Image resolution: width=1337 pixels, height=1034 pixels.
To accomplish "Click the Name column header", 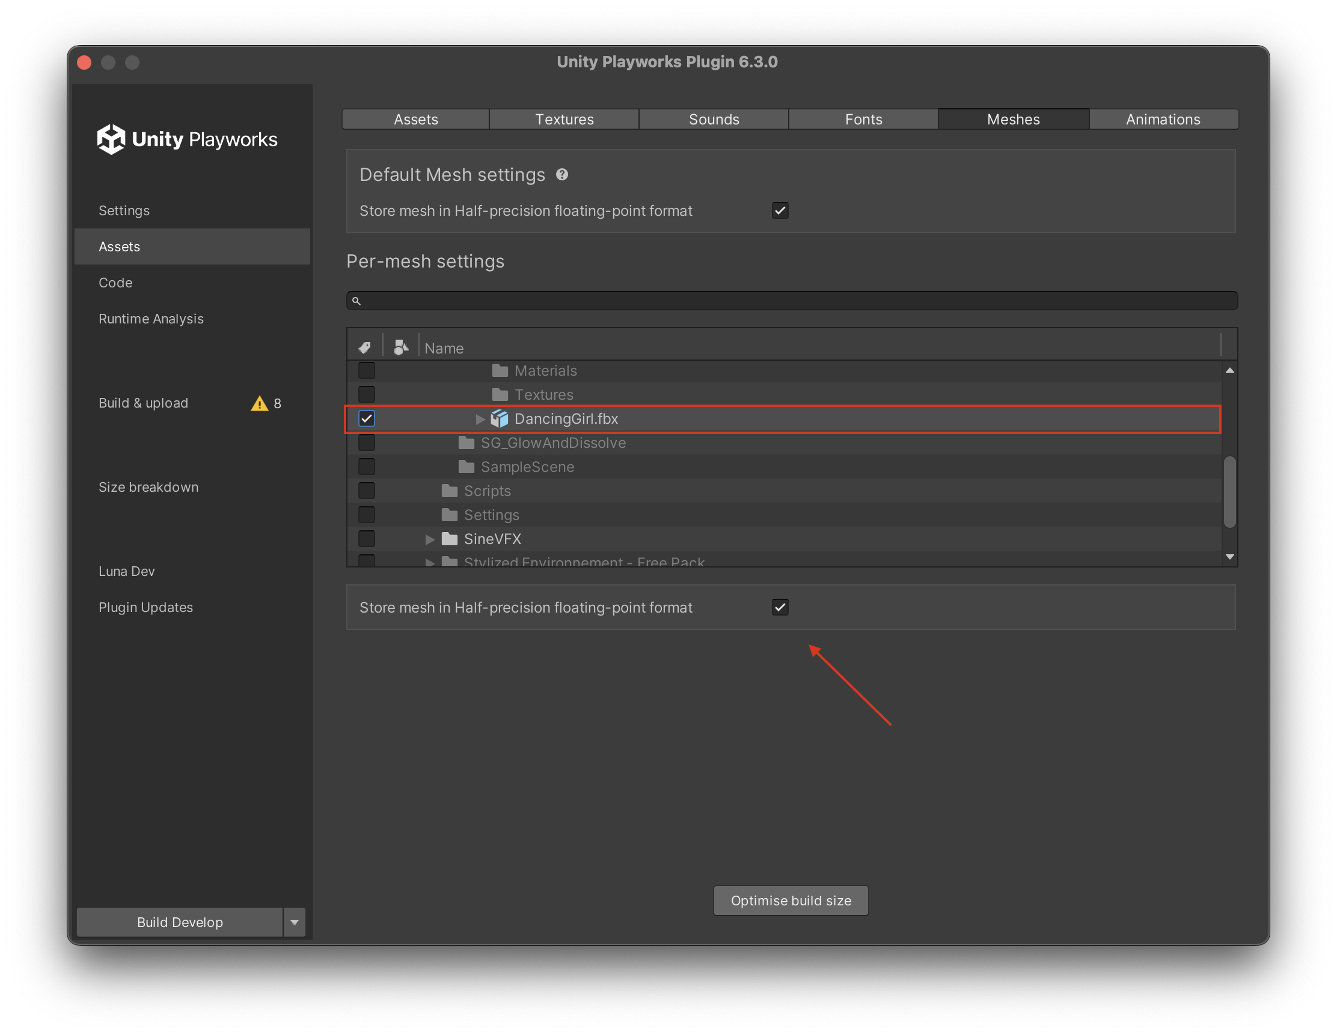I will pyautogui.click(x=444, y=348).
